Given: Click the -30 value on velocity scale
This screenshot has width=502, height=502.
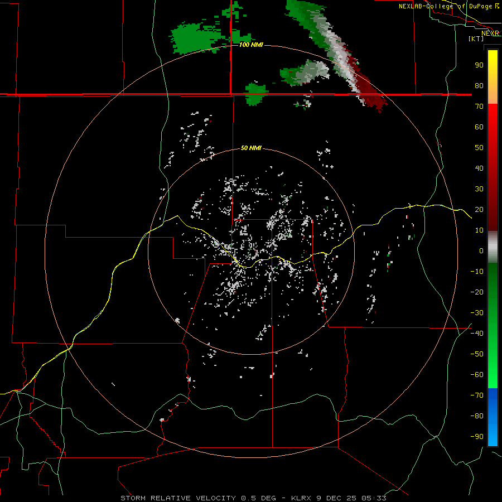Looking at the screenshot, I should (477, 313).
